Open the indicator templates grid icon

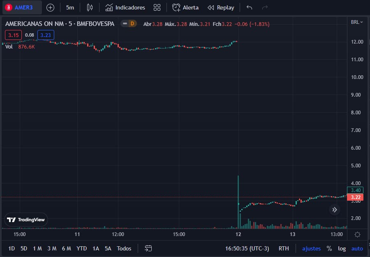pyautogui.click(x=157, y=7)
